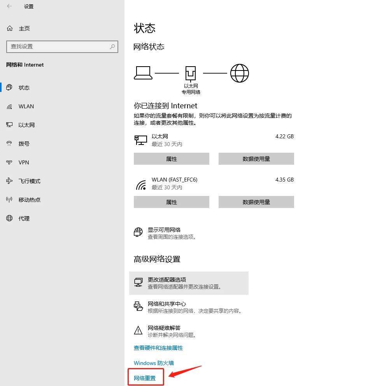Screen dimensions: 382x386
Task: Click the 高级网络设置 heading
Action: (x=157, y=259)
